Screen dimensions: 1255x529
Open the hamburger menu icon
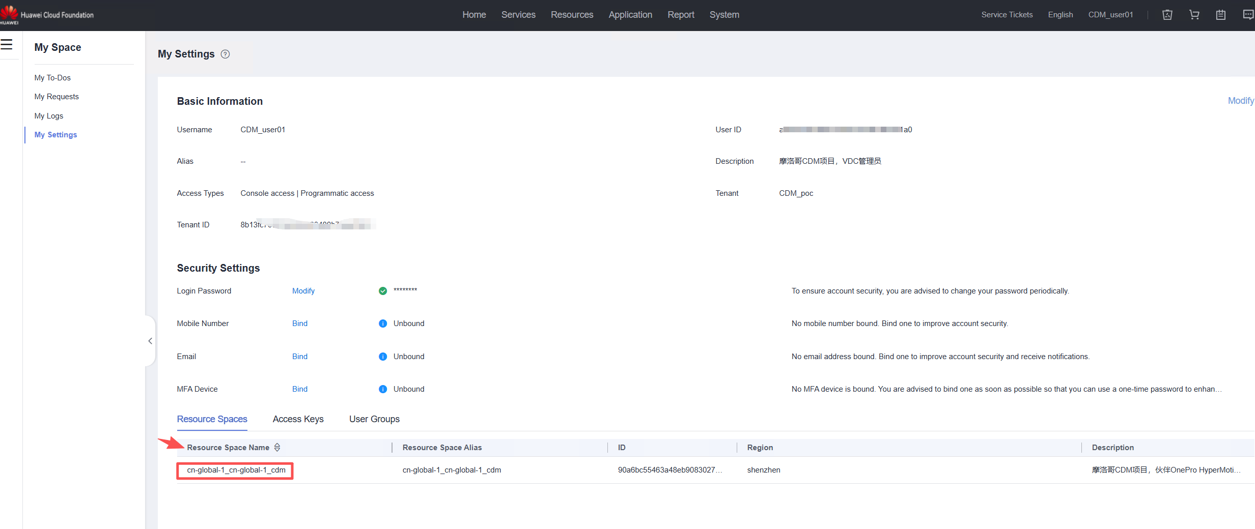[6, 45]
